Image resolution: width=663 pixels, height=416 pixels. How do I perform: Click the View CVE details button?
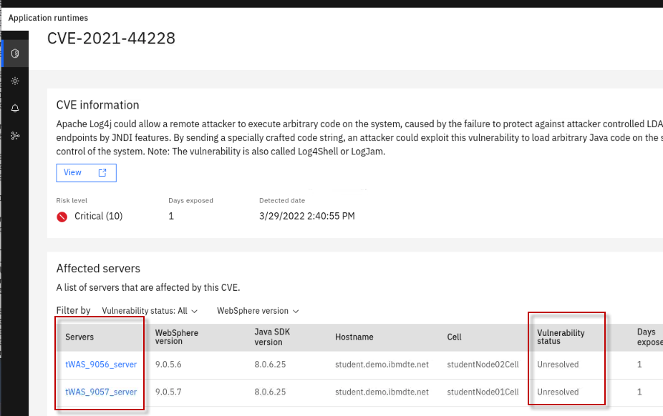[x=86, y=173]
